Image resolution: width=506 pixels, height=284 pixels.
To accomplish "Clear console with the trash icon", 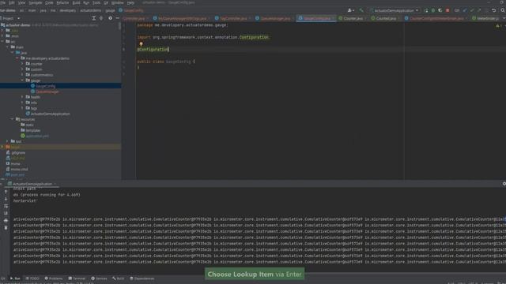I will [x=6, y=228].
